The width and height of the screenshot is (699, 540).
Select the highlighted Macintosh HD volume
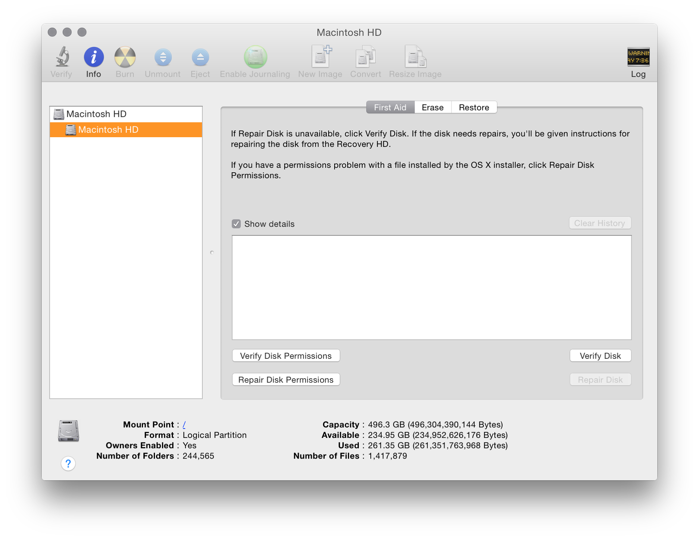[x=126, y=130]
